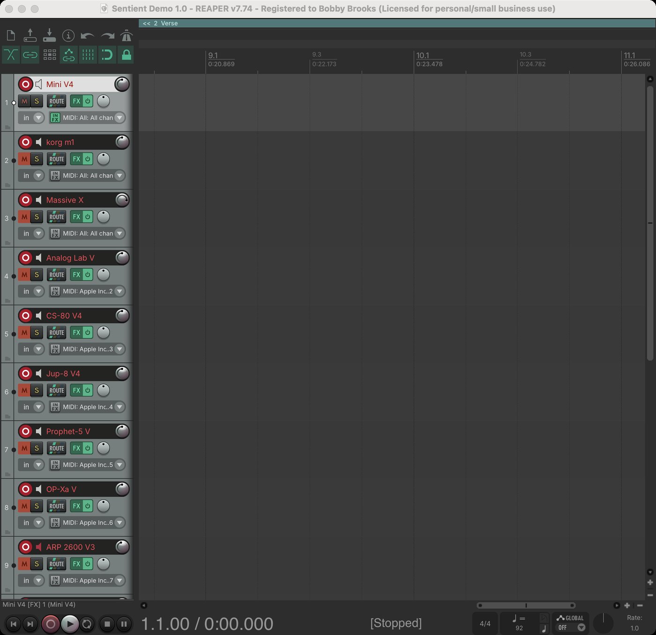Open FX chain on Jup-8 V4 track
The width and height of the screenshot is (656, 635).
(x=76, y=390)
